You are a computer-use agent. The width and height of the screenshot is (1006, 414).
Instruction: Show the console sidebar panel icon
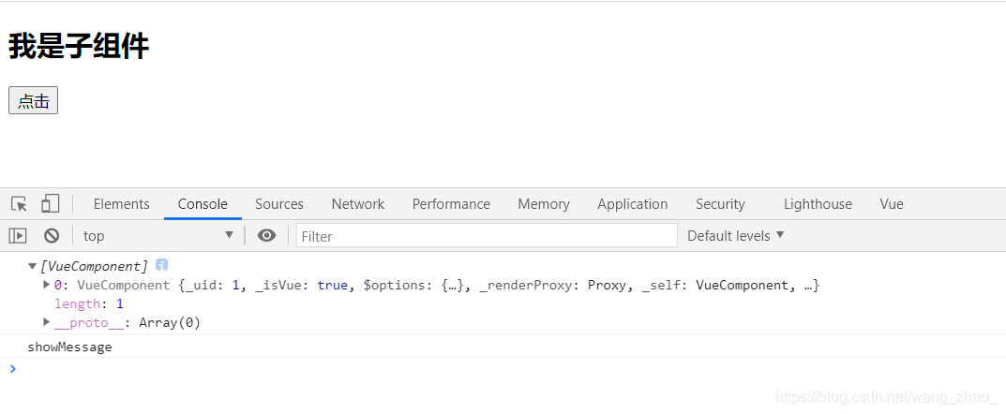click(18, 236)
